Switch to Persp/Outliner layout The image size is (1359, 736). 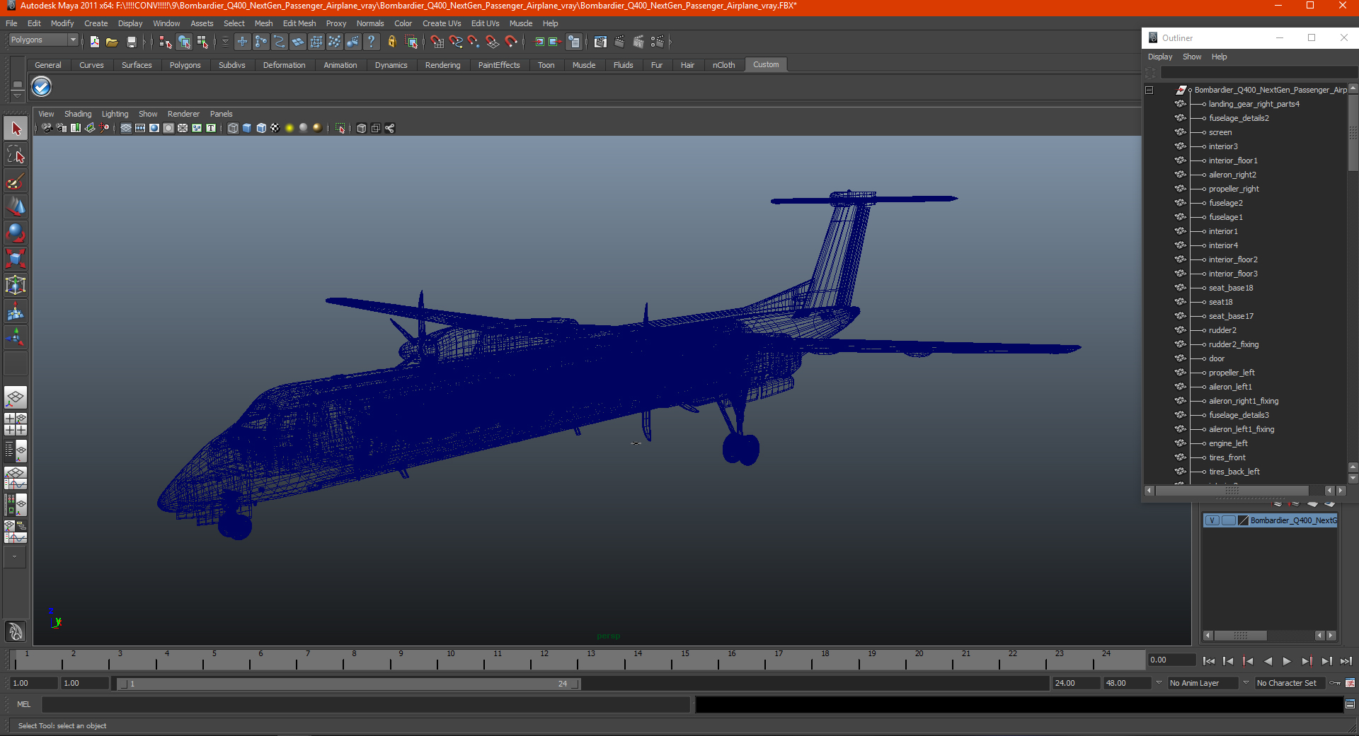pos(16,450)
